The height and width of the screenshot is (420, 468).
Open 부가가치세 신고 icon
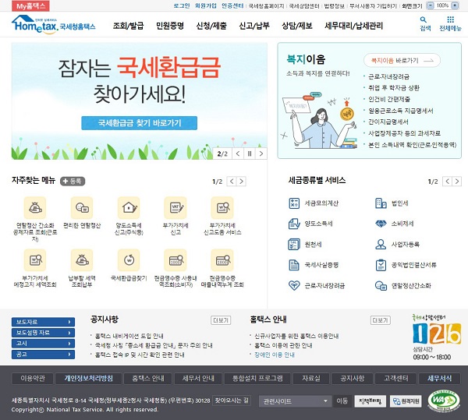175,208
